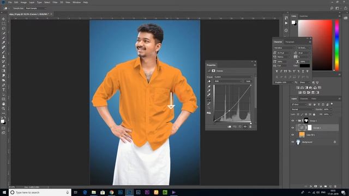The width and height of the screenshot is (349, 196).
Task: Open the RGB channel dropdown in Curves
Action: (x=228, y=81)
